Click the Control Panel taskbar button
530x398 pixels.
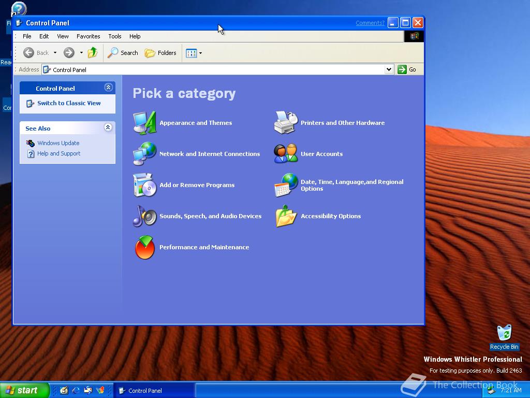pyautogui.click(x=154, y=391)
